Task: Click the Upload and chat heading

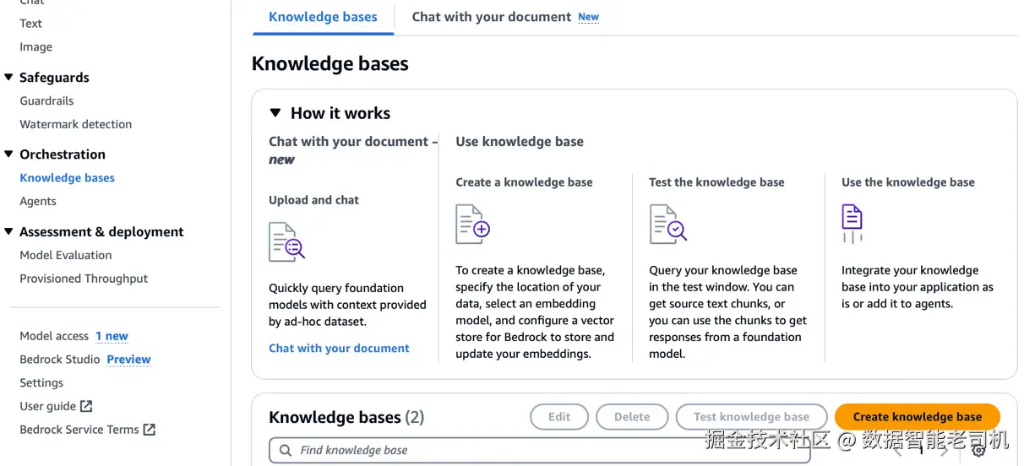Action: 313,200
